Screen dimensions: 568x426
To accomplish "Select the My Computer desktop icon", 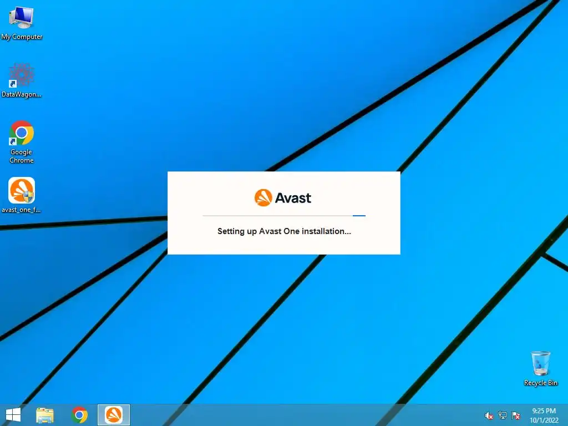I will (x=22, y=23).
